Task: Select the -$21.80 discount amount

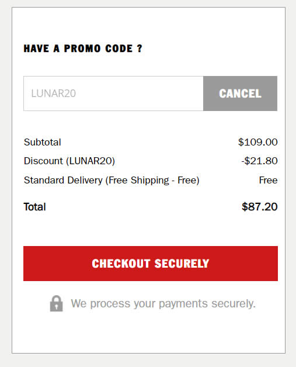Action: [x=260, y=161]
